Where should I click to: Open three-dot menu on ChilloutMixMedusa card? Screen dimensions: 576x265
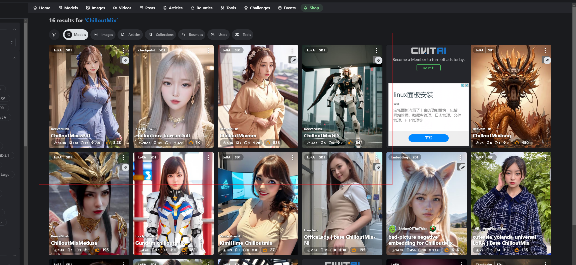123,157
